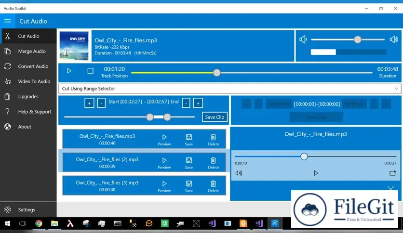Viewport: 403px width, 233px height.
Task: Click the Owl City album art thumbnail
Action: coord(74,46)
